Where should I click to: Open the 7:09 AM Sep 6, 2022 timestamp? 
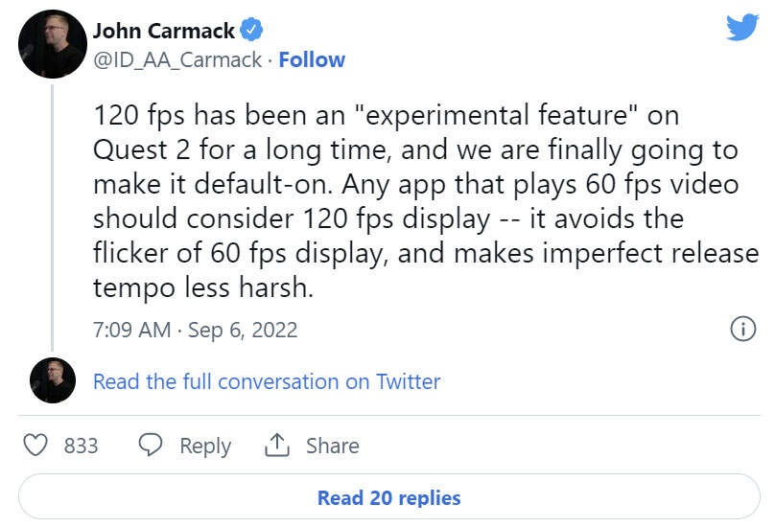coord(196,330)
